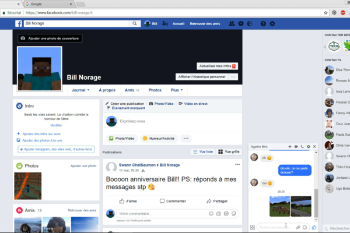Screen dimensions: 350x233
Task: Click the Facebook logo icon
Action: 19,24
